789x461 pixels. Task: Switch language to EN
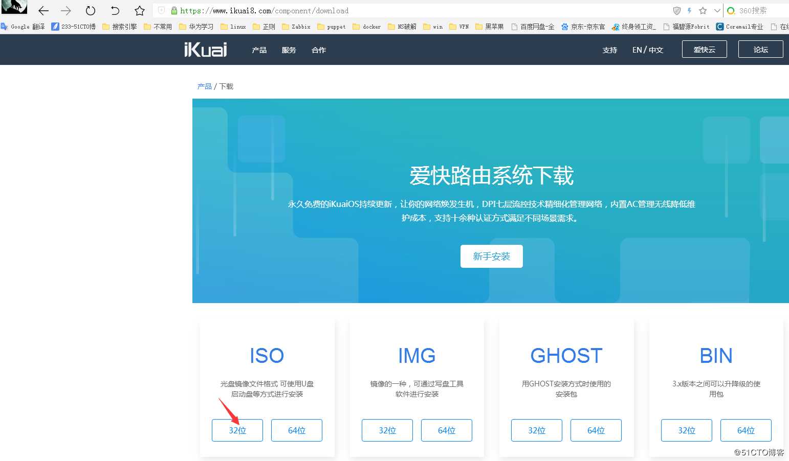coord(637,50)
